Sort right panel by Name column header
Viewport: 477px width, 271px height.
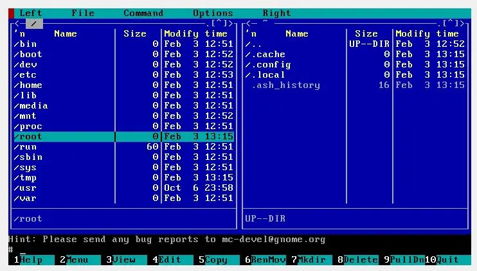[x=297, y=34]
